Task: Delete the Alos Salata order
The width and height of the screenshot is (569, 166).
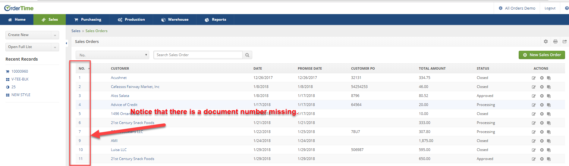Action: coord(542,96)
